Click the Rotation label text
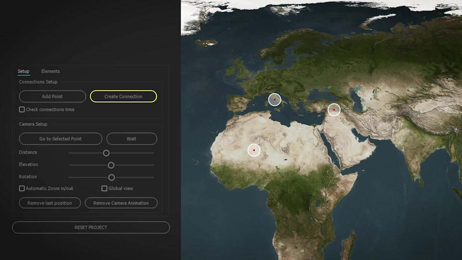This screenshot has height=260, width=462. click(x=28, y=177)
